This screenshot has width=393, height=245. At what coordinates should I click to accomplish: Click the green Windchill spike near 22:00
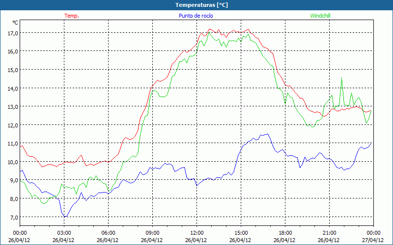click(341, 78)
